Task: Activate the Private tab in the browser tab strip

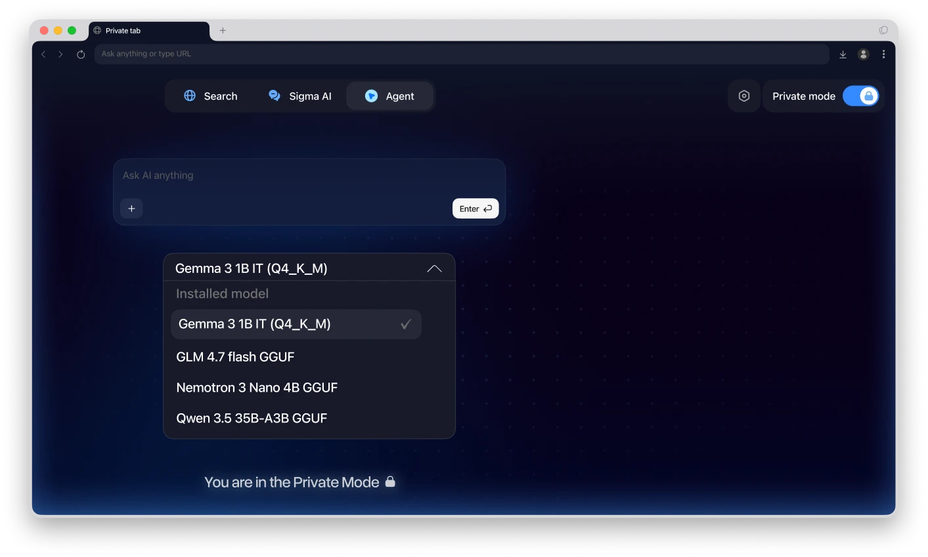Action: tap(149, 31)
